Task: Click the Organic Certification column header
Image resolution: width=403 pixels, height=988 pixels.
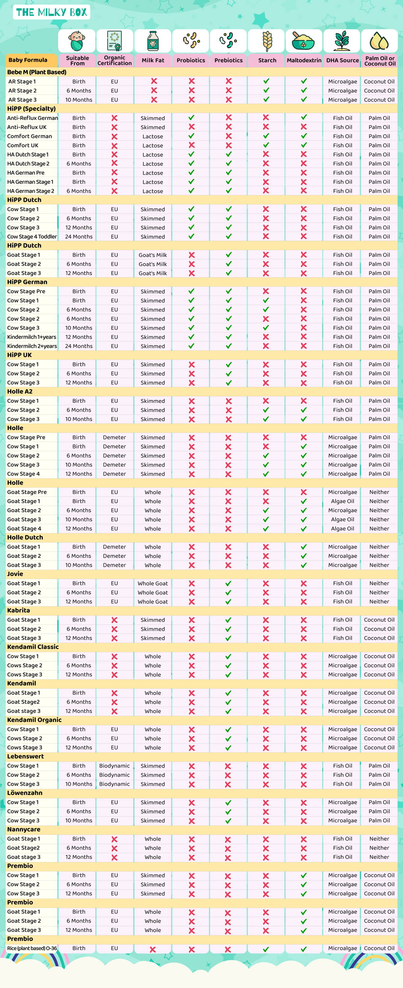Action: click(x=114, y=60)
